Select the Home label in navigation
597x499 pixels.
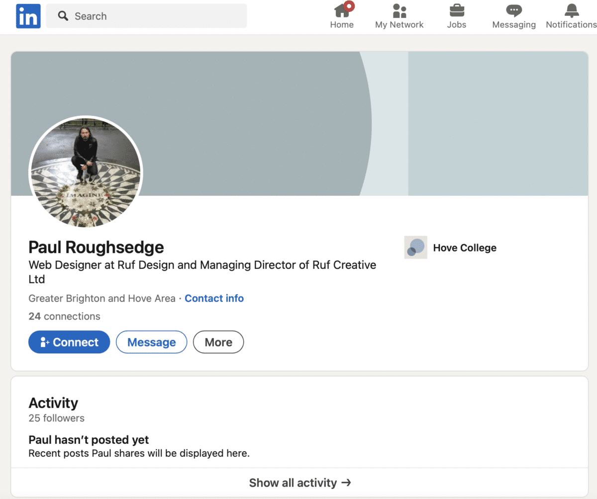click(x=342, y=25)
